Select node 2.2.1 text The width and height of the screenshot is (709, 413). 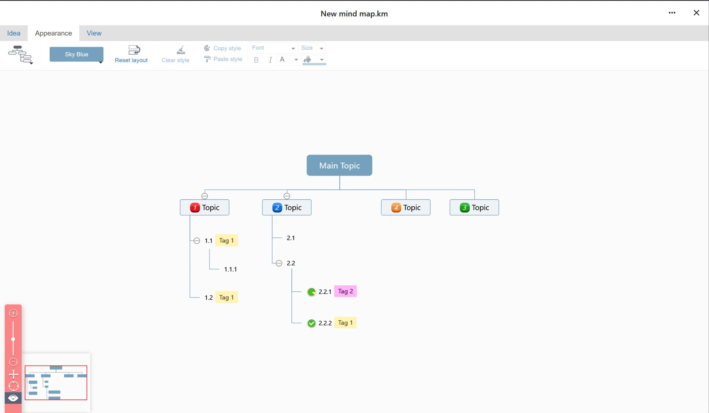325,292
